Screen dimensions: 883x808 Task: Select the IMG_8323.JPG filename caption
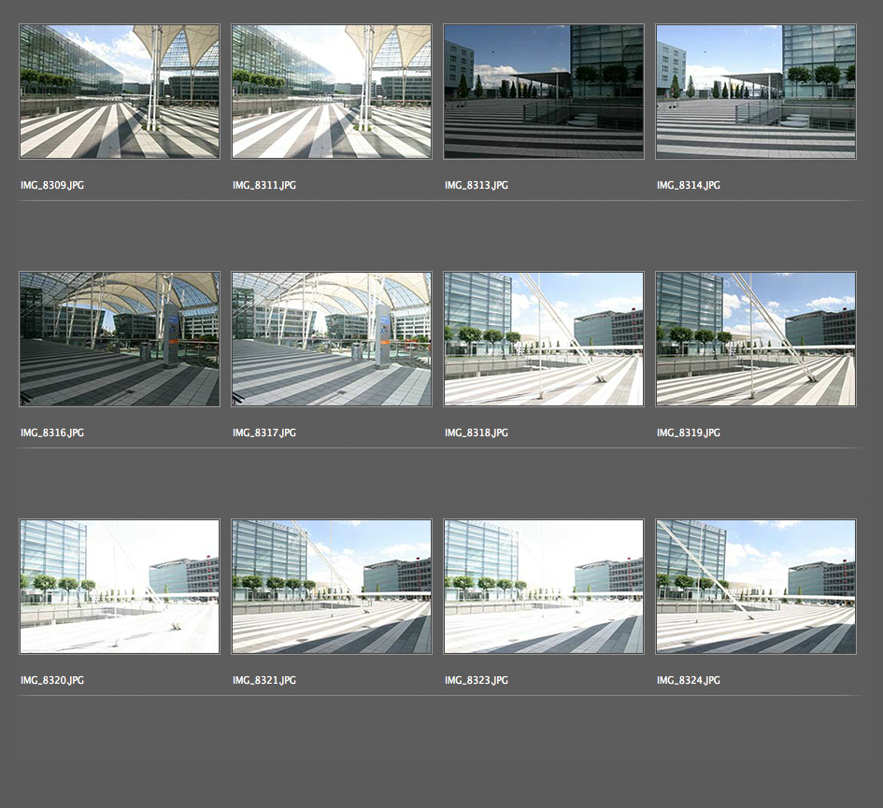pyautogui.click(x=477, y=681)
